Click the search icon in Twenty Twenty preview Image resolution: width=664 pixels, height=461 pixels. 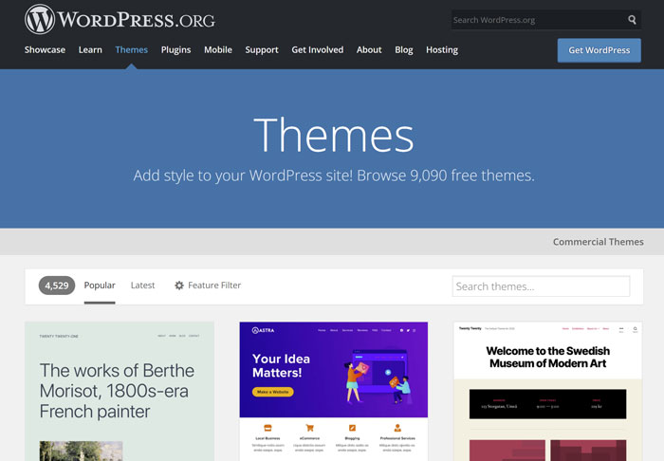pyautogui.click(x=635, y=328)
